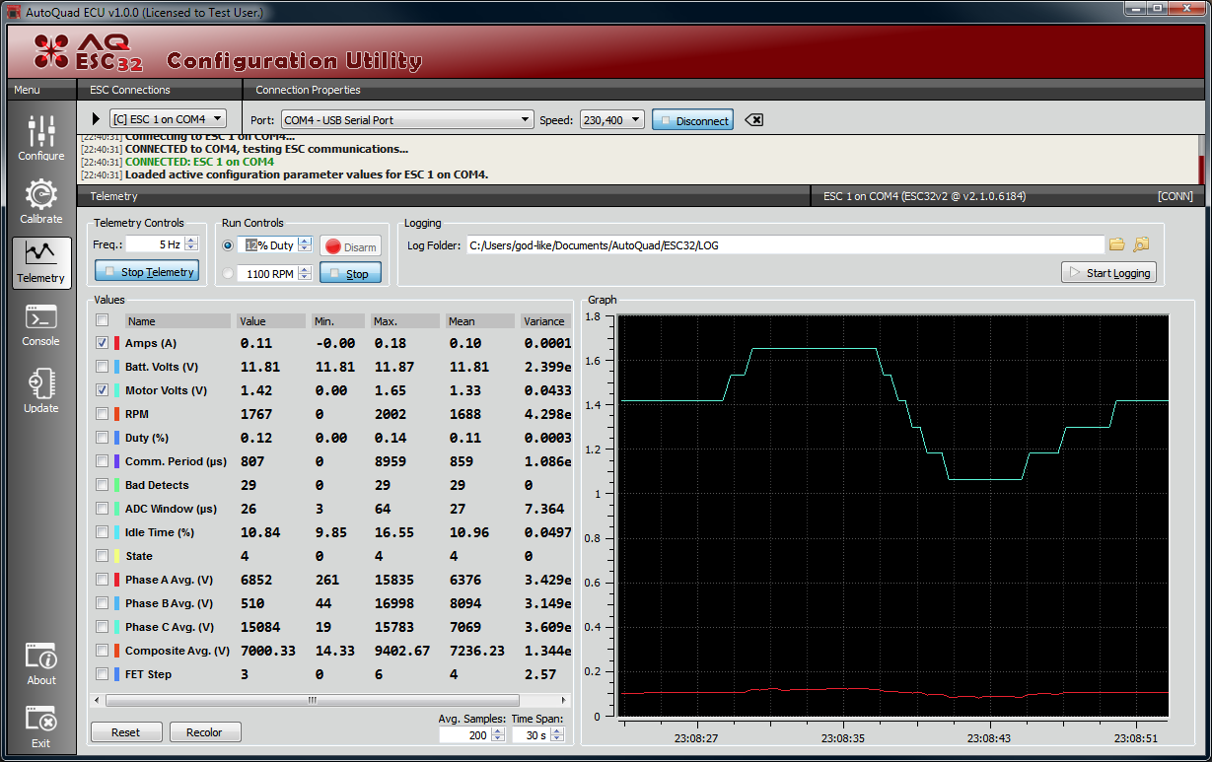Select the RPM run mode radio
This screenshot has height=762, width=1212.
pos(229,274)
